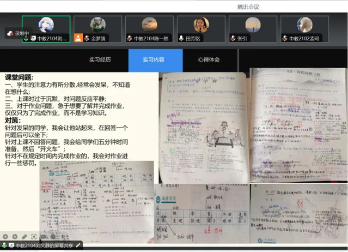Click the muted mic icon on 张引's tile
The image size is (348, 252).
[x=234, y=38]
